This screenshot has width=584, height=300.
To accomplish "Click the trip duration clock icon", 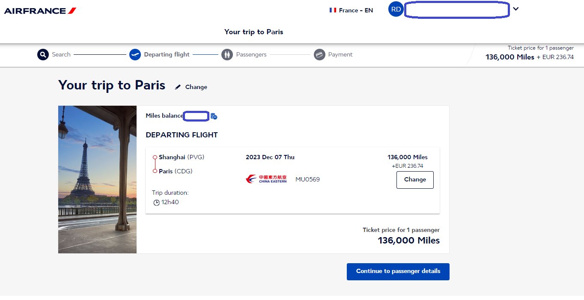I will click(x=157, y=202).
